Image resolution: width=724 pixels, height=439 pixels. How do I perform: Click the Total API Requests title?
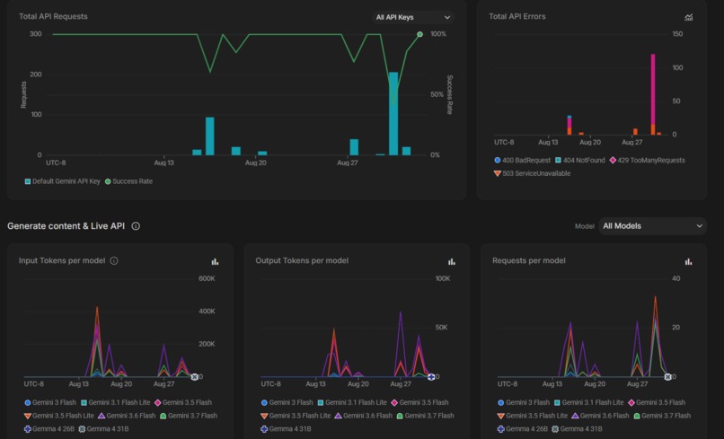tap(53, 16)
